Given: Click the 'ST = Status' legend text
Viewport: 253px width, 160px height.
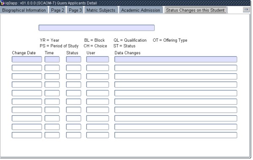Looking at the screenshot, I should (124, 46).
